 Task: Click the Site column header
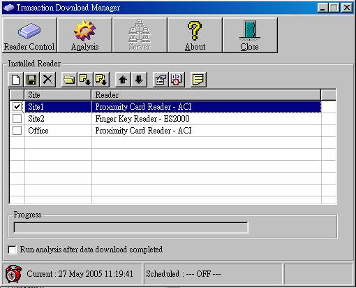58,95
